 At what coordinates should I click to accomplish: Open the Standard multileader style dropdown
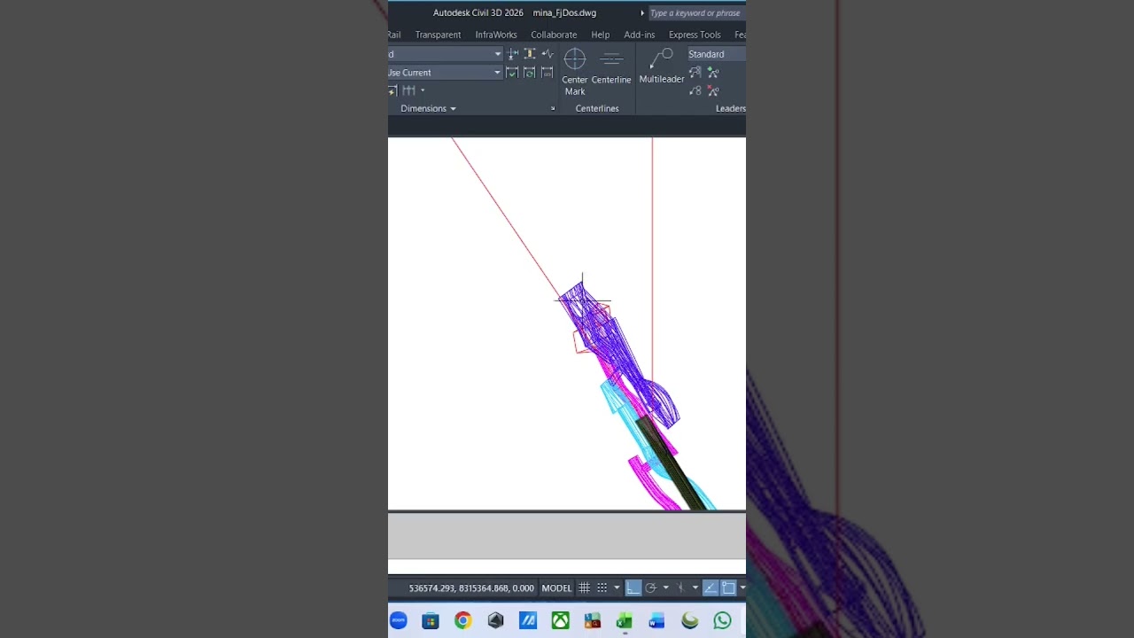716,54
